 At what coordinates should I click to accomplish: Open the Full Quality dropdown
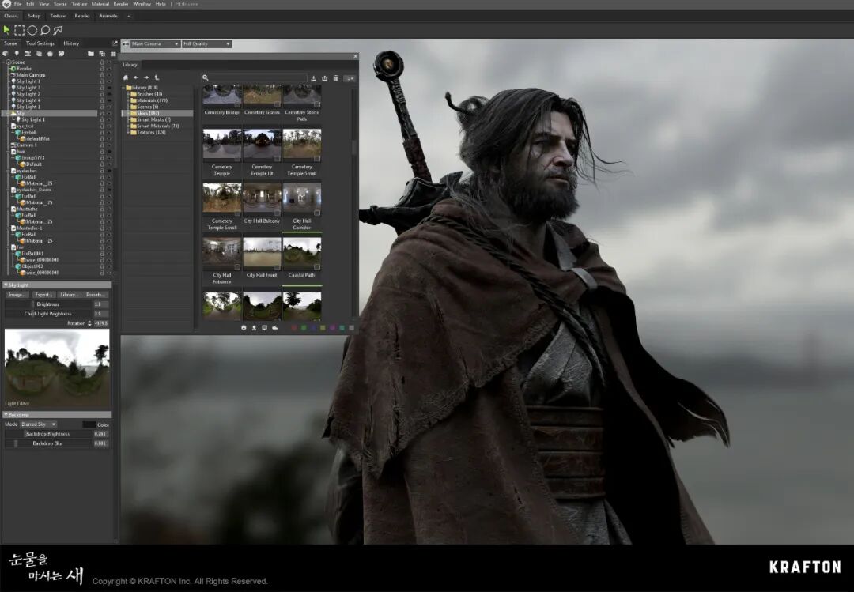(207, 44)
